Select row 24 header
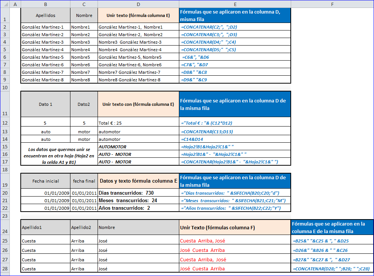374x276 pixels. pos(5,227)
